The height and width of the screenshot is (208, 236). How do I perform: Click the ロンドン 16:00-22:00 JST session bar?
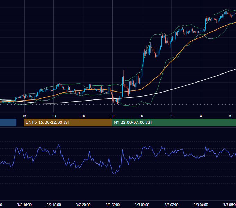68,122
